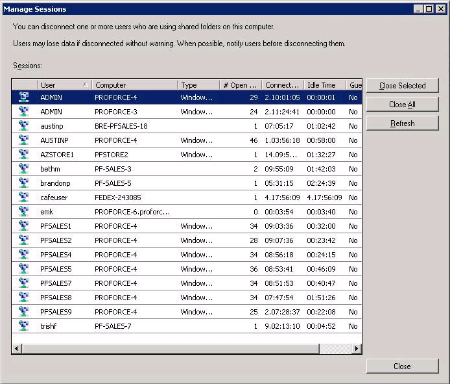Select the PFSALES9 user entry
The width and height of the screenshot is (450, 384).
coord(56,312)
